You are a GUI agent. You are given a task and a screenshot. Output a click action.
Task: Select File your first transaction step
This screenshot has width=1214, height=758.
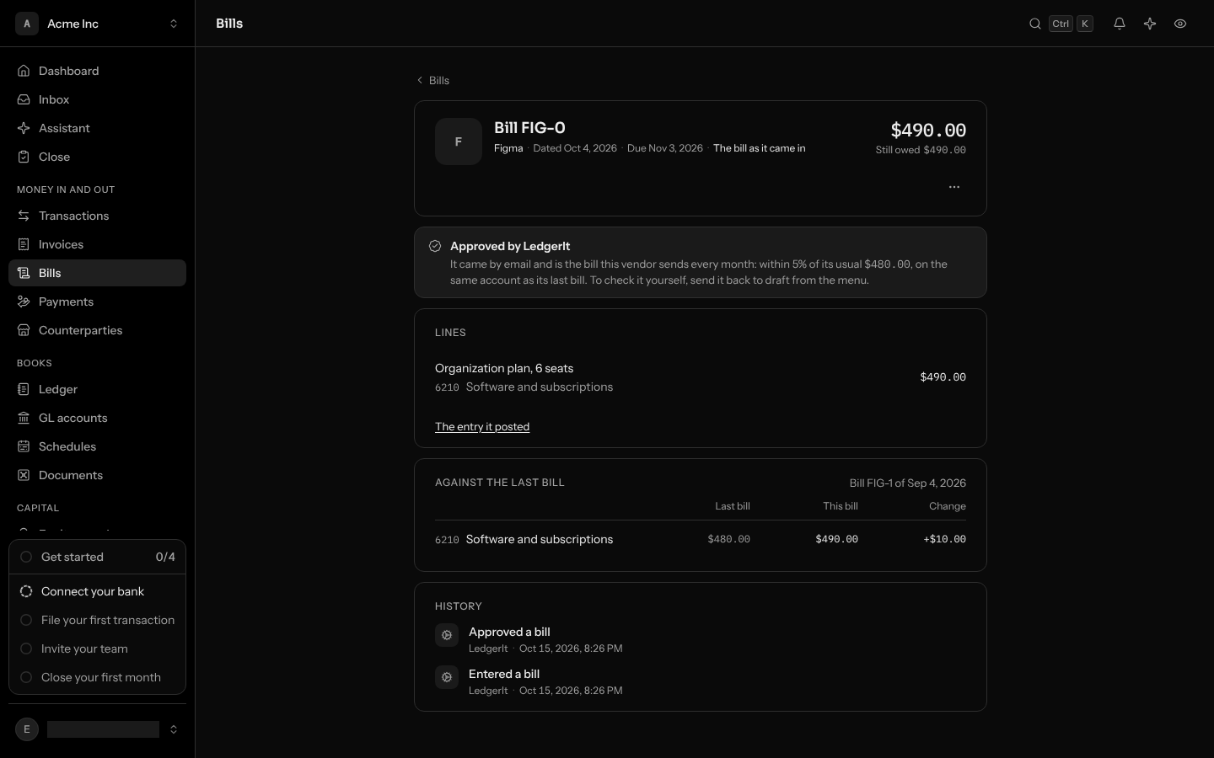pyautogui.click(x=97, y=620)
